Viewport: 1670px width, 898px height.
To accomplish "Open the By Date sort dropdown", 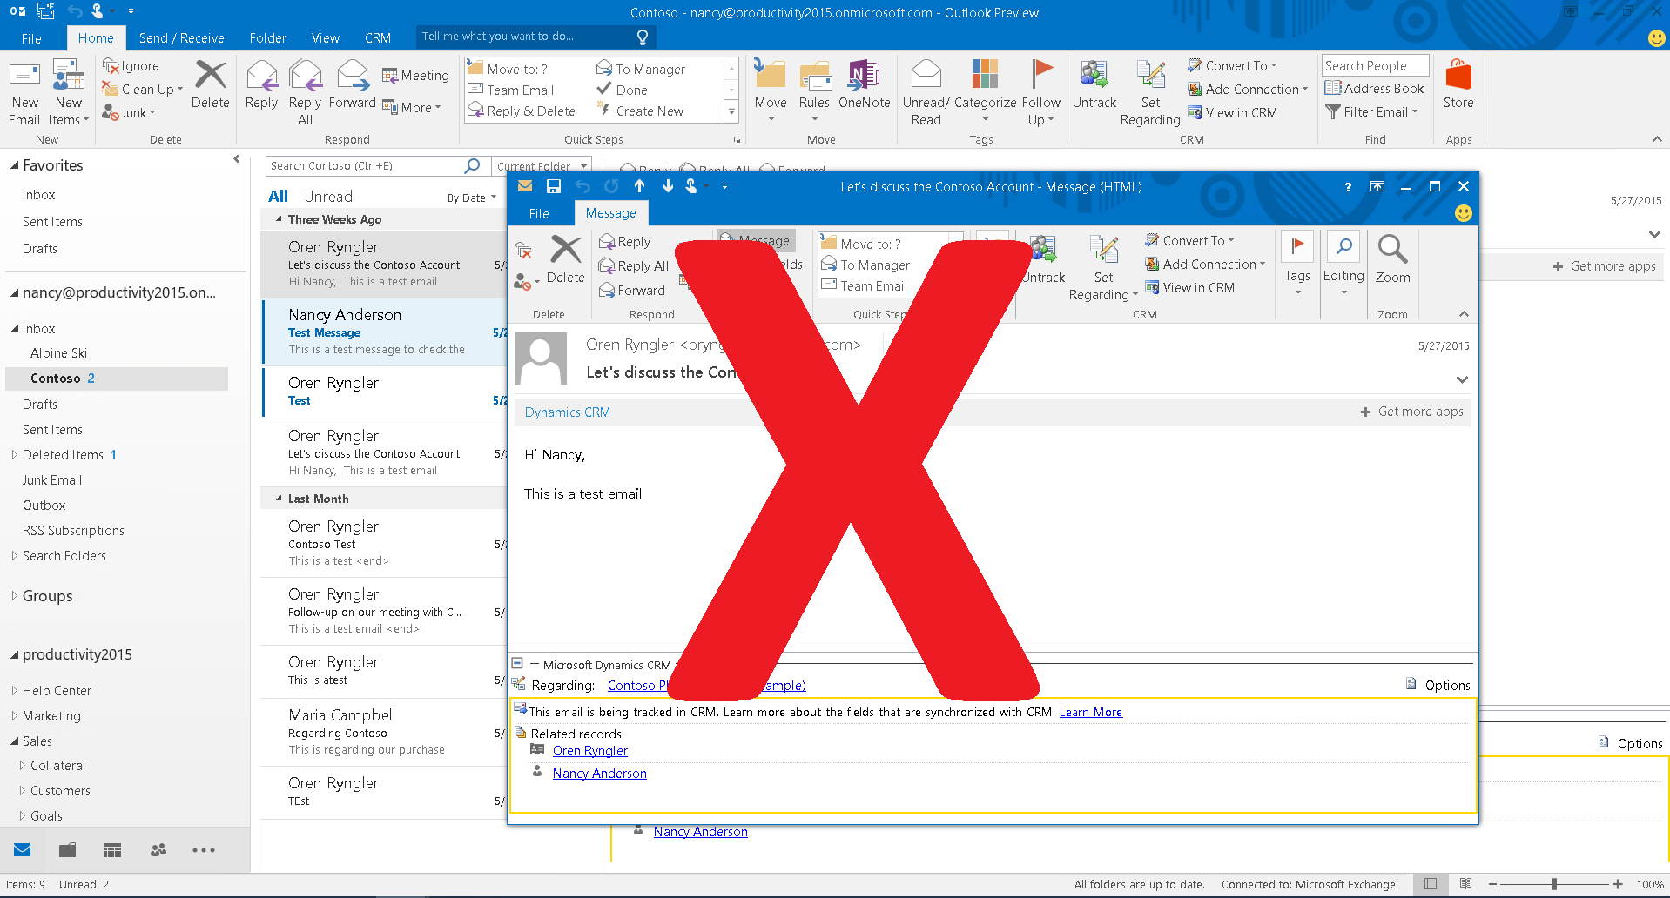I will click(x=471, y=198).
